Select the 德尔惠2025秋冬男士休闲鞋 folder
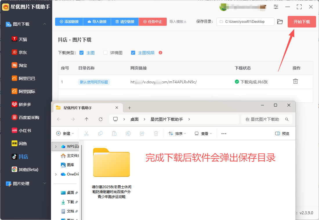319x220 pixels. pyautogui.click(x=111, y=173)
